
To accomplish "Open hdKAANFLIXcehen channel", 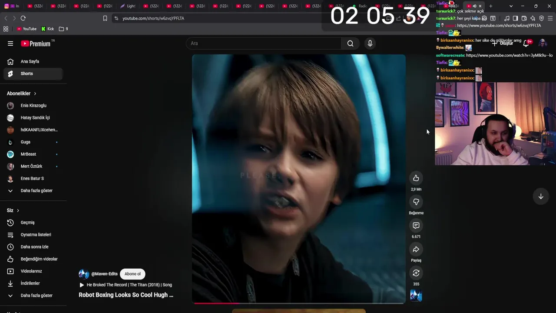I will 33,130.
